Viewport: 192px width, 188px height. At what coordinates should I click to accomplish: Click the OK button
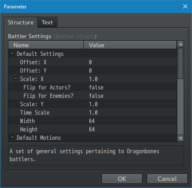122,179
